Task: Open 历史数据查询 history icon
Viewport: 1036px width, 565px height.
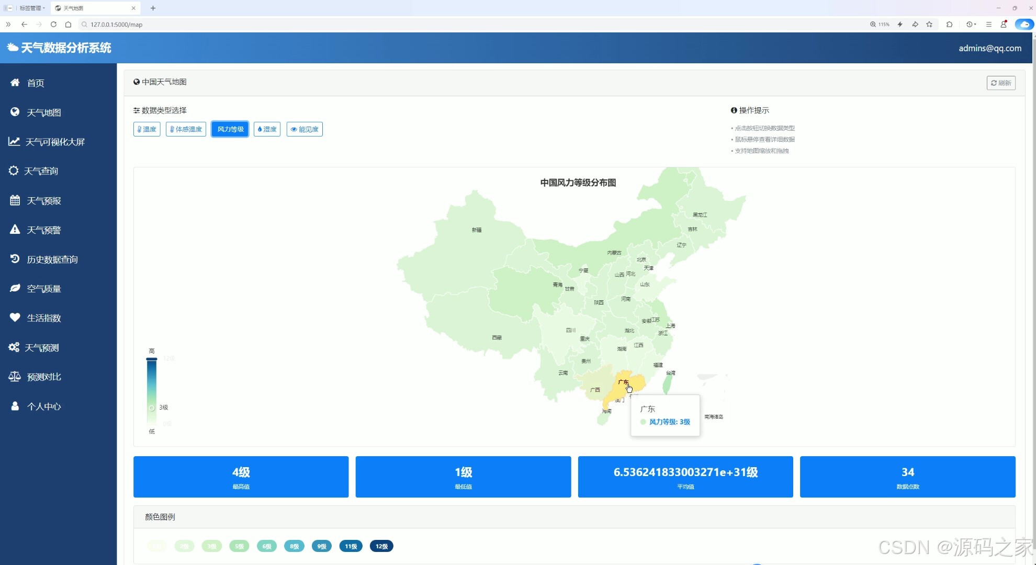Action: pos(15,259)
